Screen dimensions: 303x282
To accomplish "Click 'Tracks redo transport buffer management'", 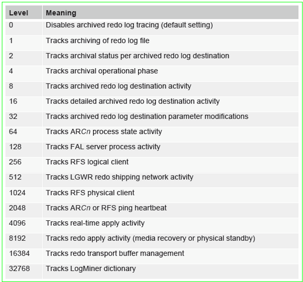I will (115, 253).
